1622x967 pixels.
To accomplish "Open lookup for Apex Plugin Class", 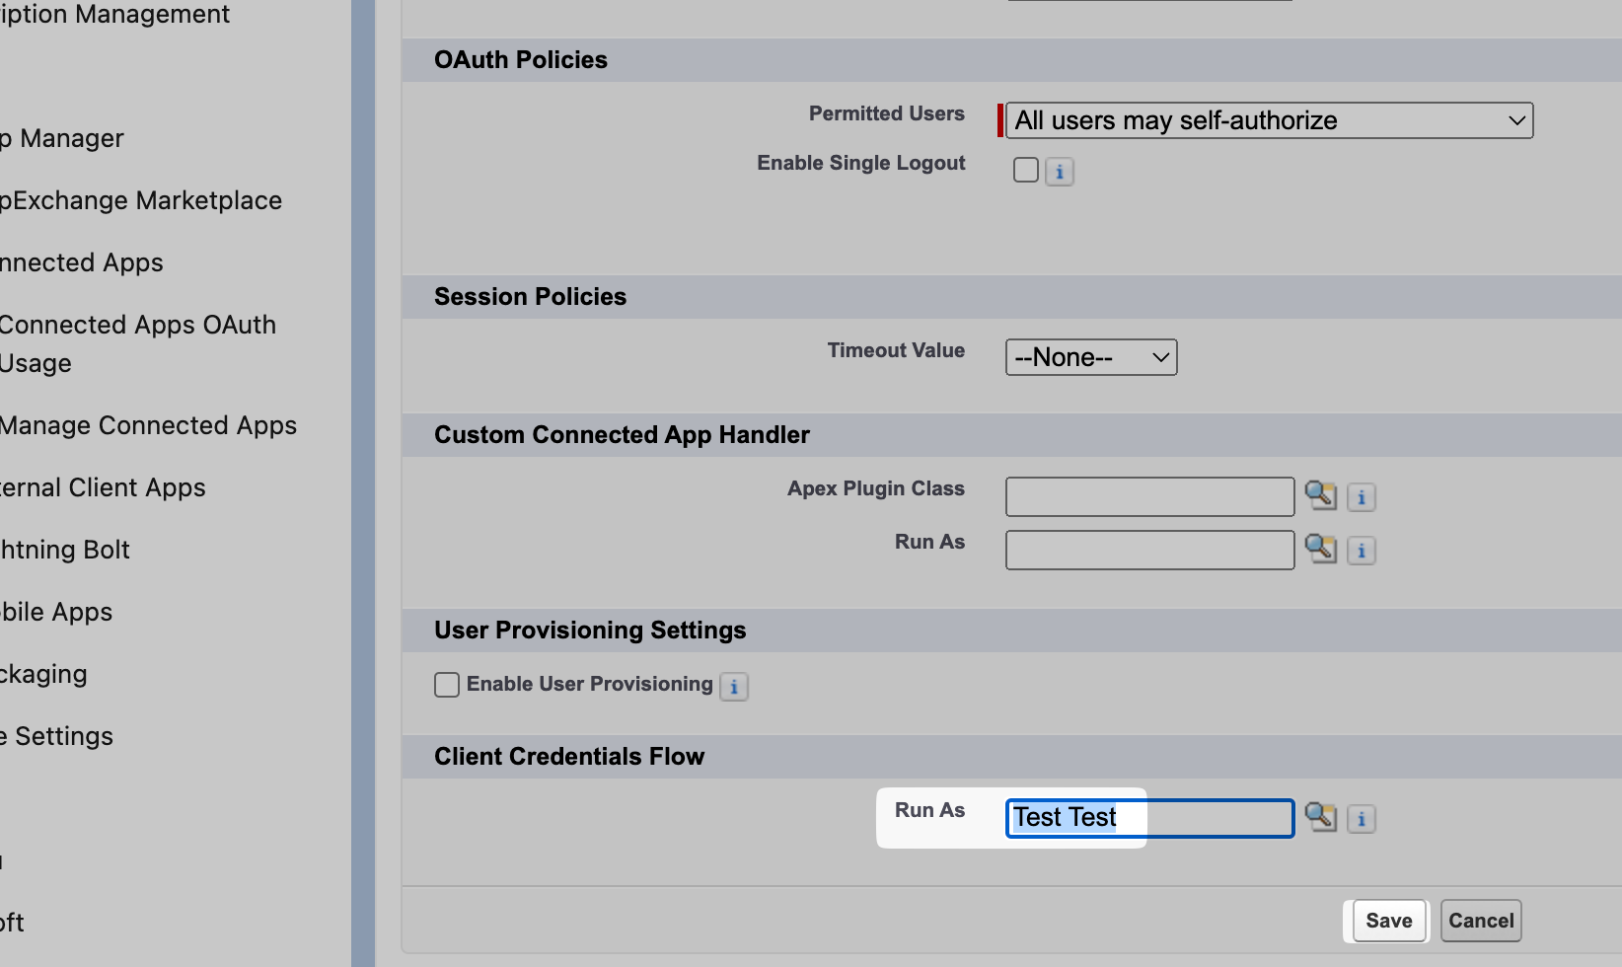I will click(x=1320, y=494).
